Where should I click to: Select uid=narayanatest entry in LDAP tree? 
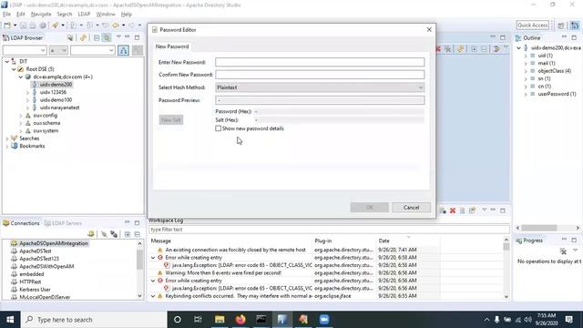59,108
